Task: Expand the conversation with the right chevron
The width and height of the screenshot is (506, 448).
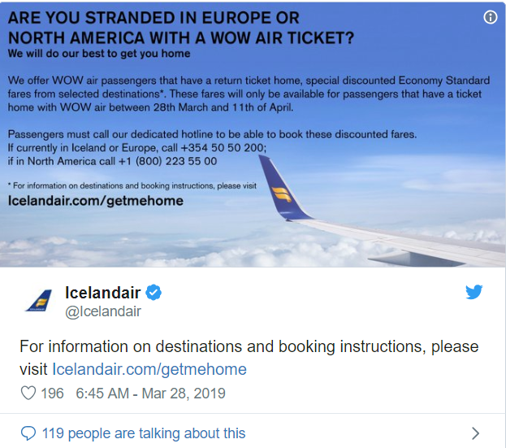Action: (475, 433)
